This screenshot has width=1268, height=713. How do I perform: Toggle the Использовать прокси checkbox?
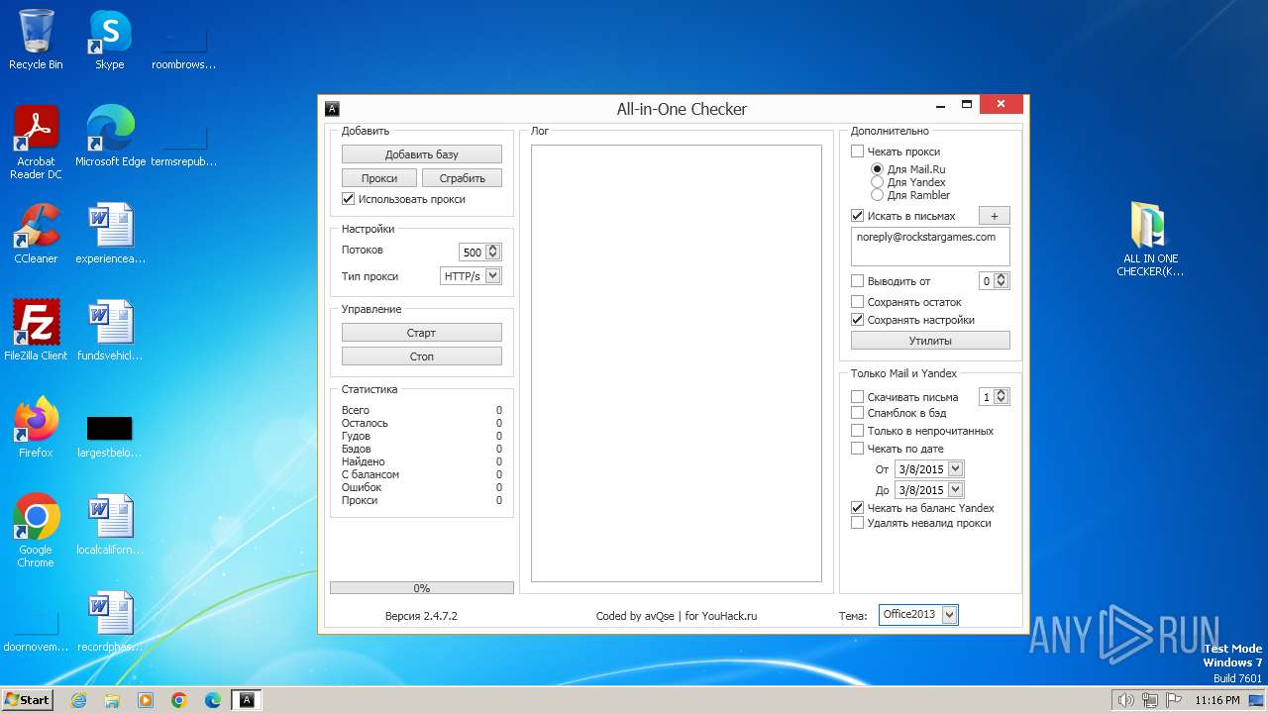(348, 199)
